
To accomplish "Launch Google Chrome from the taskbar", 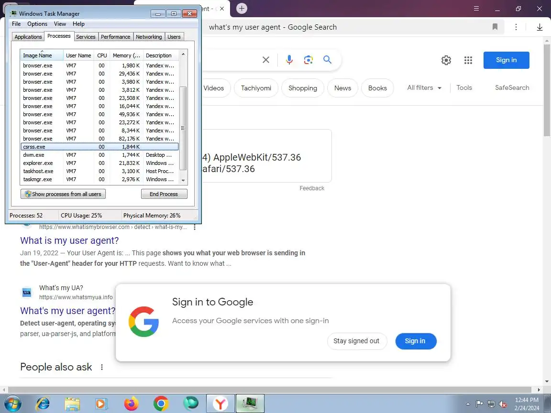I will pos(161,403).
